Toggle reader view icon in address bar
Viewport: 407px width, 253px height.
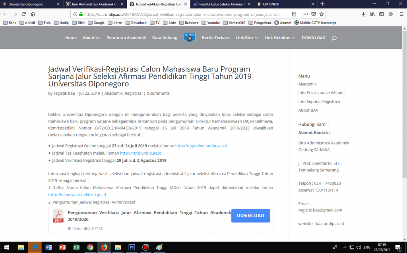(294, 14)
